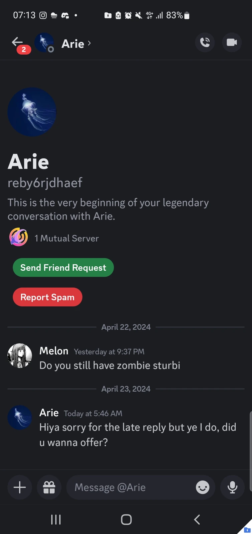The image size is (252, 534).
Task: Start a video call with Arie
Action: (232, 43)
